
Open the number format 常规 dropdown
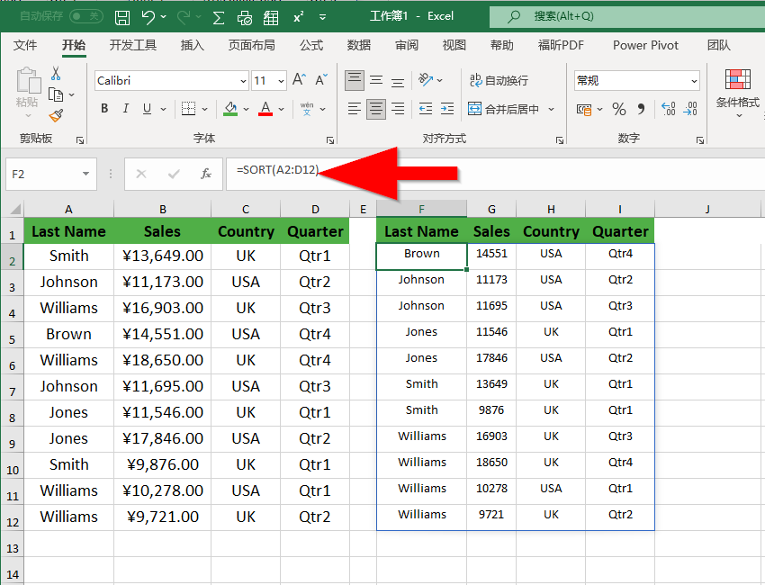click(x=694, y=81)
